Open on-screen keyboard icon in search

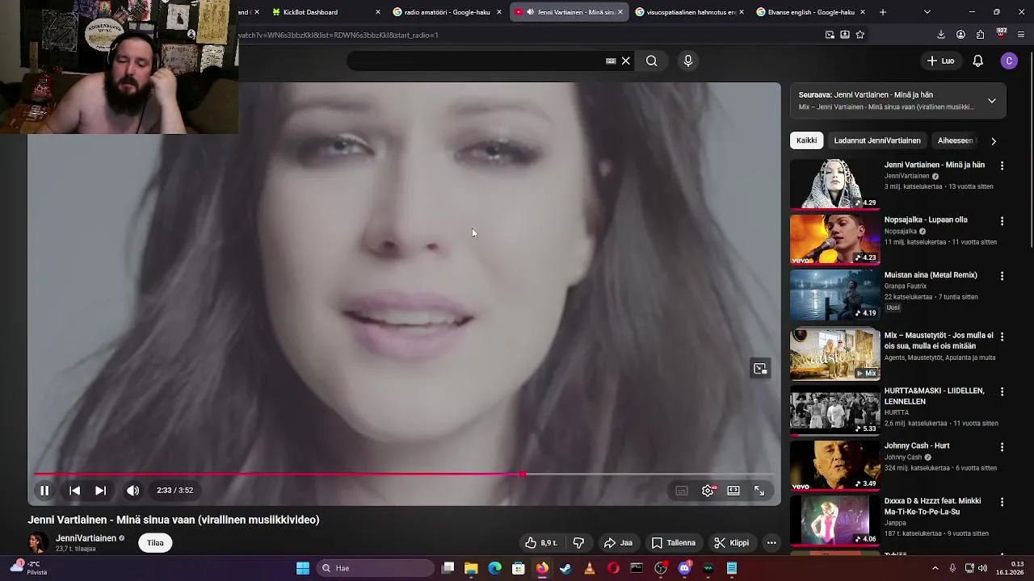[x=611, y=61]
